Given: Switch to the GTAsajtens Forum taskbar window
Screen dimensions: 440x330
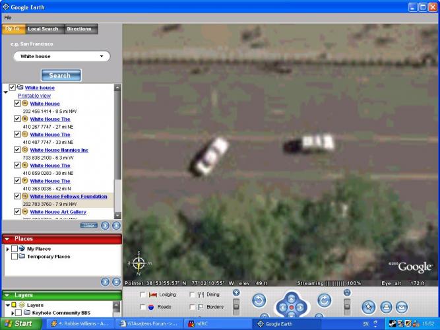Looking at the screenshot, I should point(149,324).
